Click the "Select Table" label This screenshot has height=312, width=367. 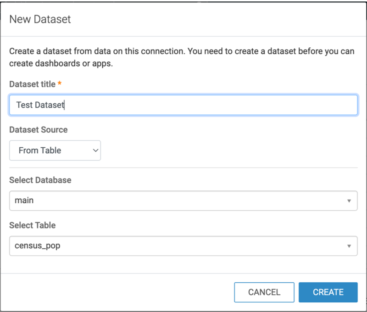(32, 225)
